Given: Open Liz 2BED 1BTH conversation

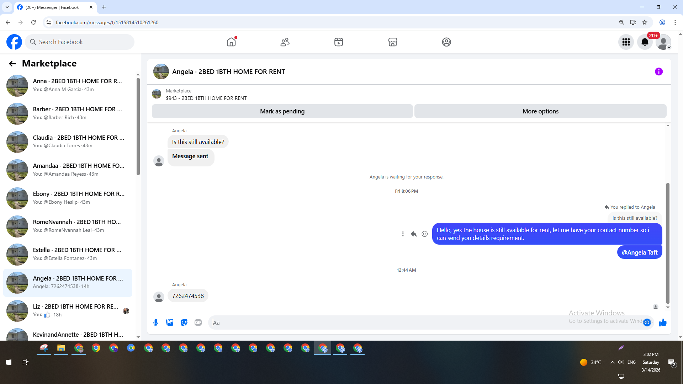Looking at the screenshot, I should [68, 310].
